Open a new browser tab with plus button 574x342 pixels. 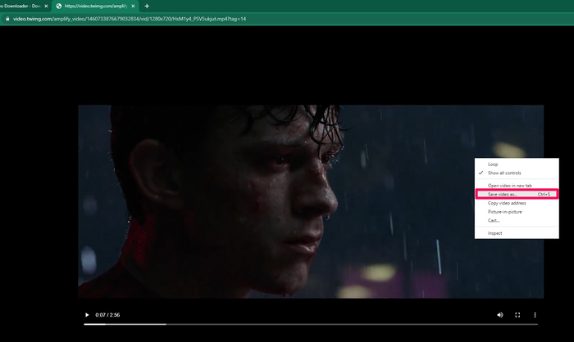click(x=147, y=7)
